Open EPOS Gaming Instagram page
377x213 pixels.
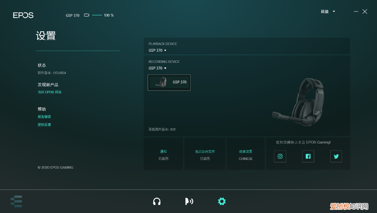click(x=280, y=156)
